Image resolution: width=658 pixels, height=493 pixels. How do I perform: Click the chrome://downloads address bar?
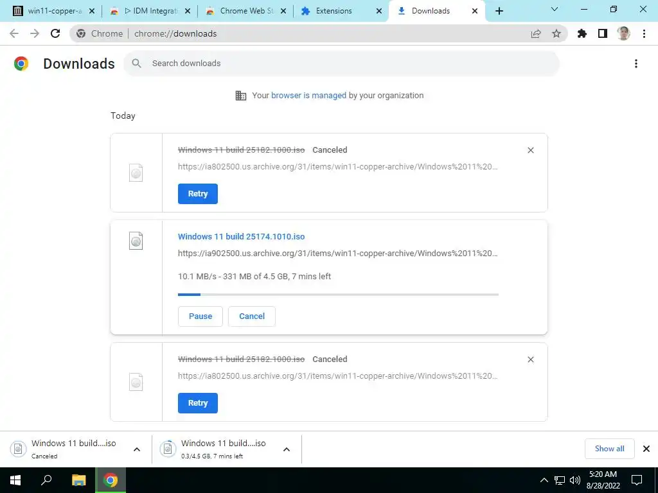(x=319, y=33)
